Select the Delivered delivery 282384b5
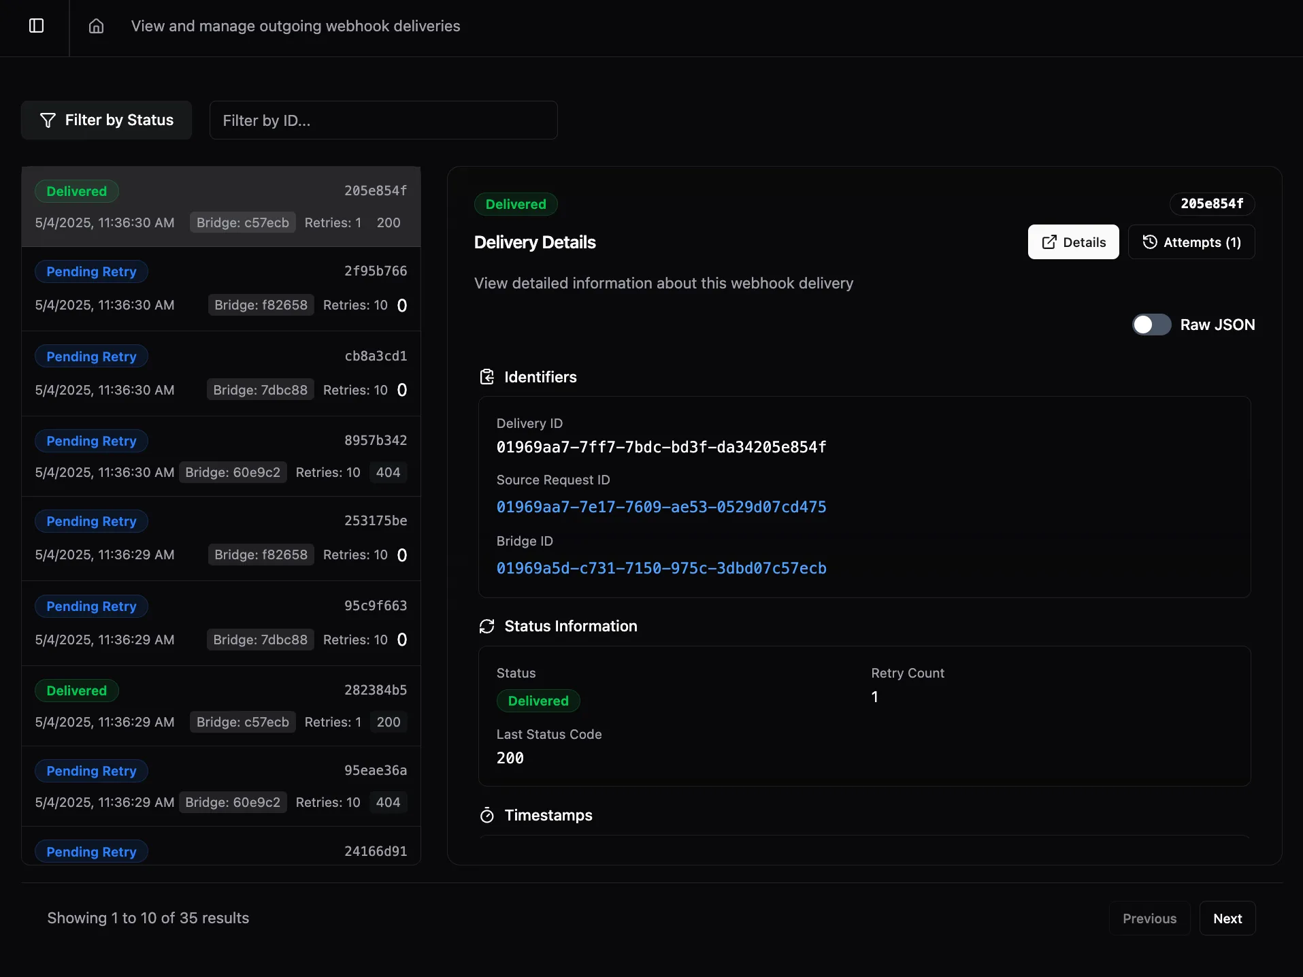 [221, 706]
